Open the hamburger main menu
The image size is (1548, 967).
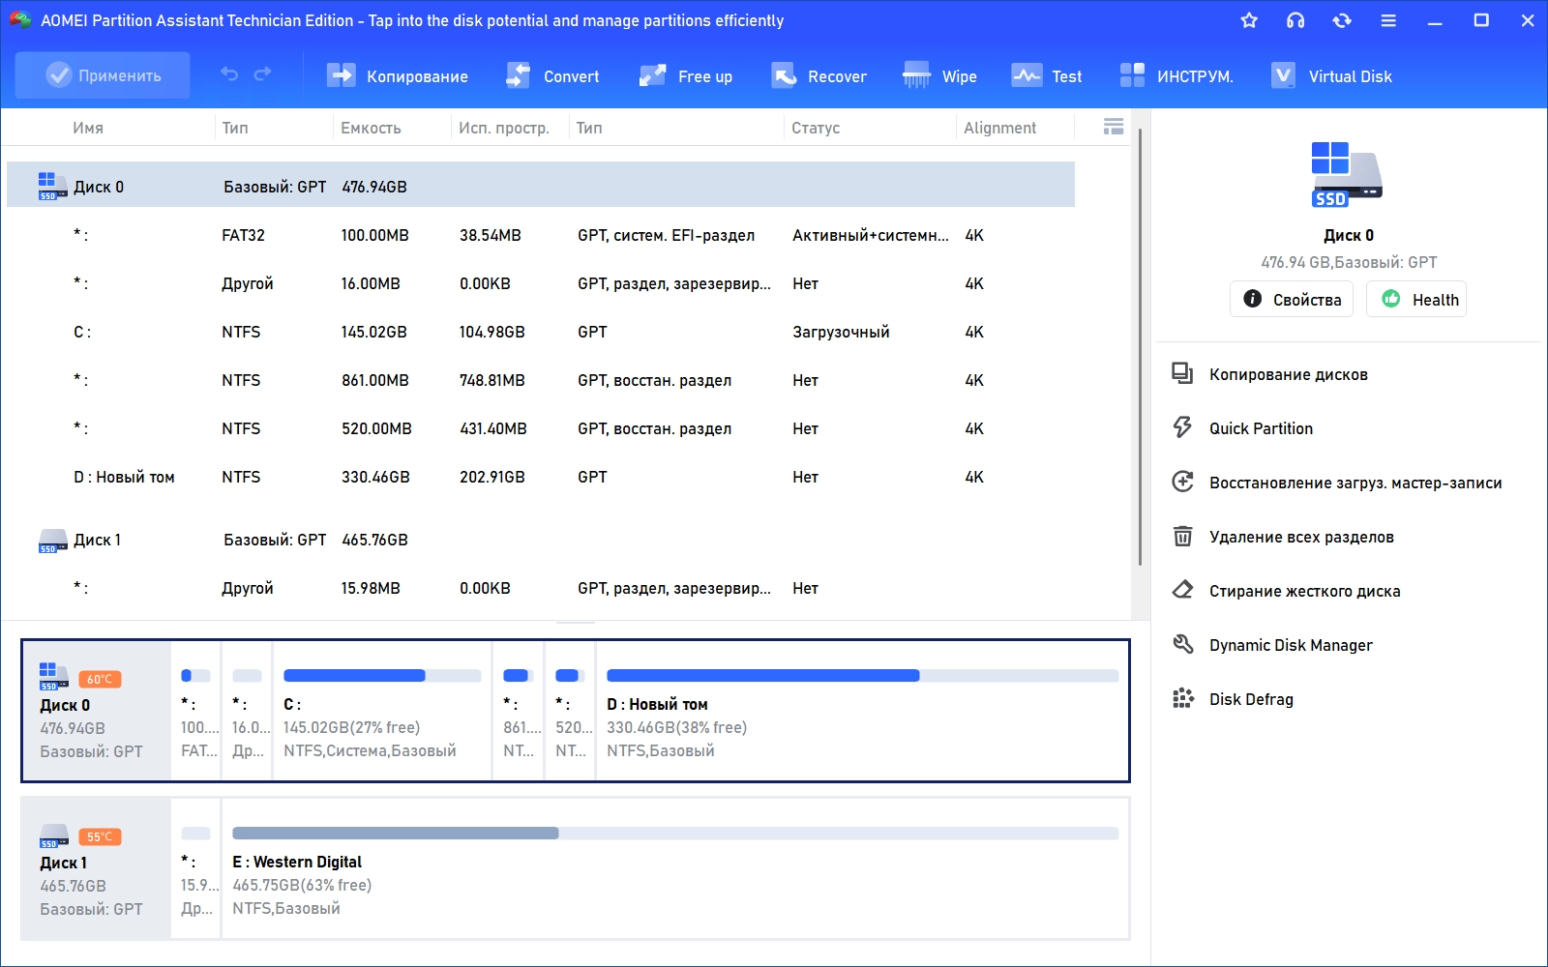click(1388, 20)
